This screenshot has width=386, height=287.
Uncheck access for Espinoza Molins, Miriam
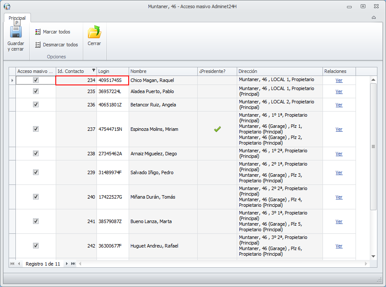(x=36, y=129)
